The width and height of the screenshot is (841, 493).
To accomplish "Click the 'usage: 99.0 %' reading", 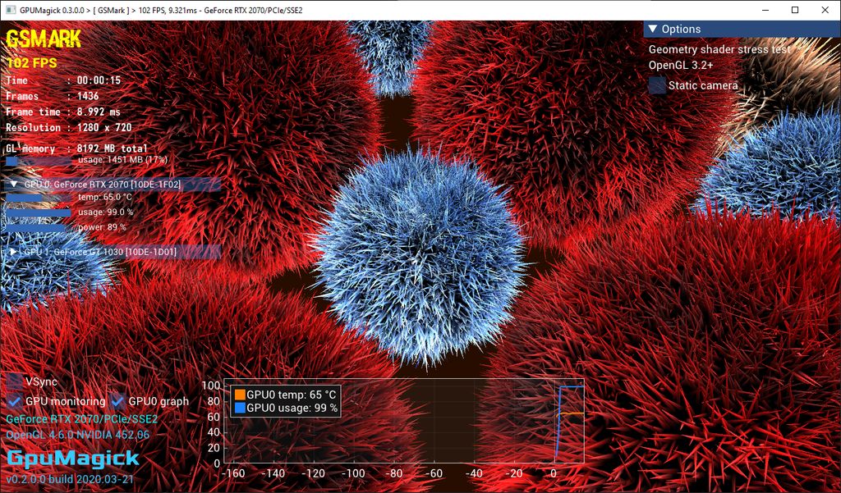I will click(x=106, y=212).
